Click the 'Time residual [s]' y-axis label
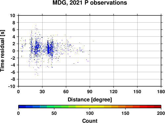The width and height of the screenshot is (165, 123). [2, 51]
